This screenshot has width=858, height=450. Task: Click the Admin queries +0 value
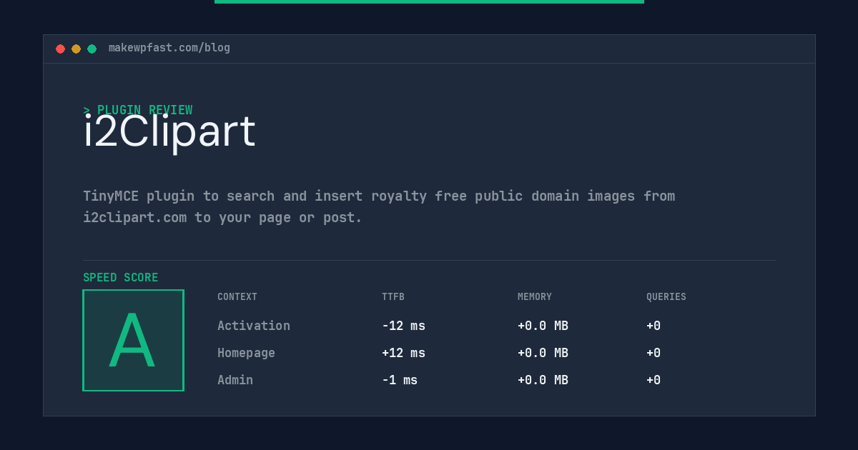pyautogui.click(x=654, y=380)
